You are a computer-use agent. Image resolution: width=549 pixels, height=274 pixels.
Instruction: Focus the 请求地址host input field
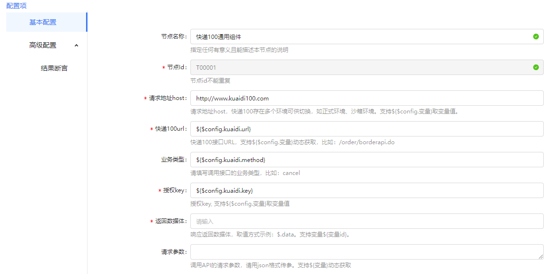coord(366,98)
